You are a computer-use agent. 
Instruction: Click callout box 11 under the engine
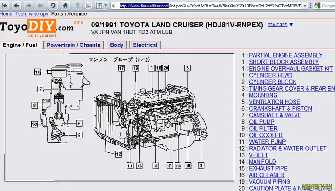tap(130, 165)
